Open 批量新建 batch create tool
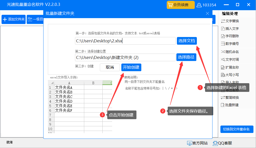The height and width of the screenshot is (148, 256). (x=230, y=105)
